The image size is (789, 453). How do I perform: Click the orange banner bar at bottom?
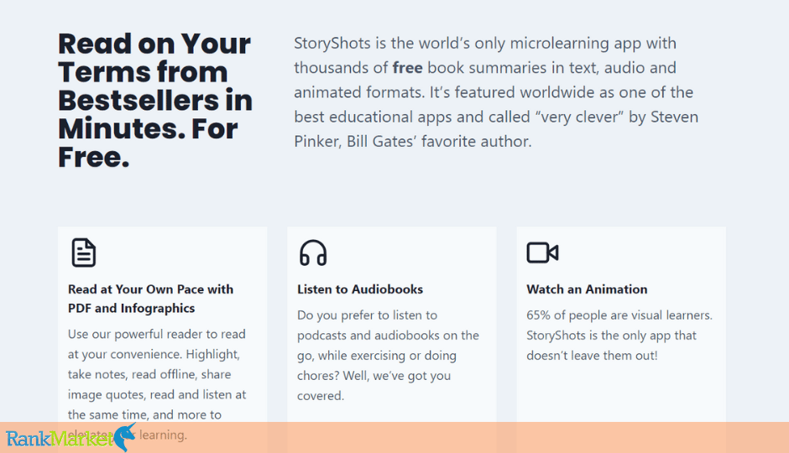point(394,437)
